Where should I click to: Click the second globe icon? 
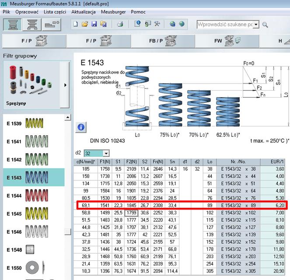182,24
